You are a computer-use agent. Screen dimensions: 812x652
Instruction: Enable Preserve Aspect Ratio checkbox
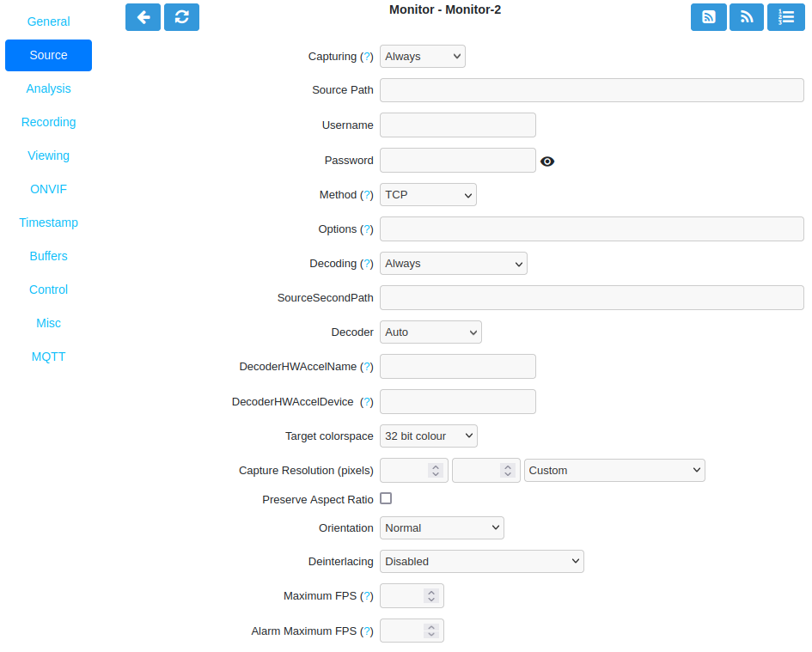[x=386, y=498]
